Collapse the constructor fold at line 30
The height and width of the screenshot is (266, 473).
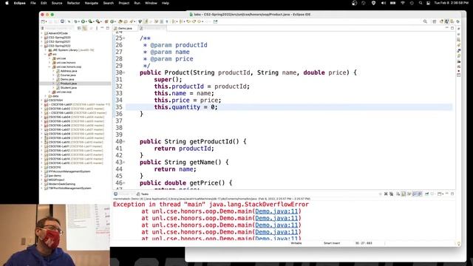124,72
